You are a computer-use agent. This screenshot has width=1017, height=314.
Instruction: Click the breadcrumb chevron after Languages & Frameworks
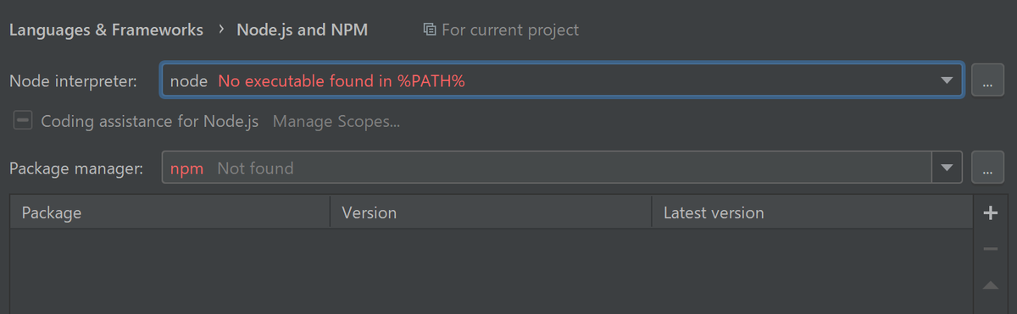pyautogui.click(x=220, y=30)
